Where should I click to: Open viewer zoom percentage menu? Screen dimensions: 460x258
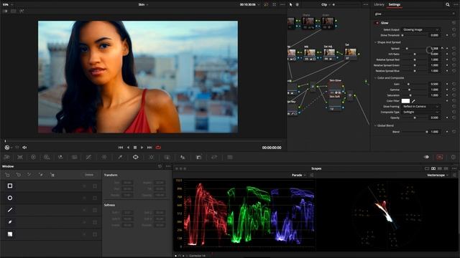[x=8, y=5]
